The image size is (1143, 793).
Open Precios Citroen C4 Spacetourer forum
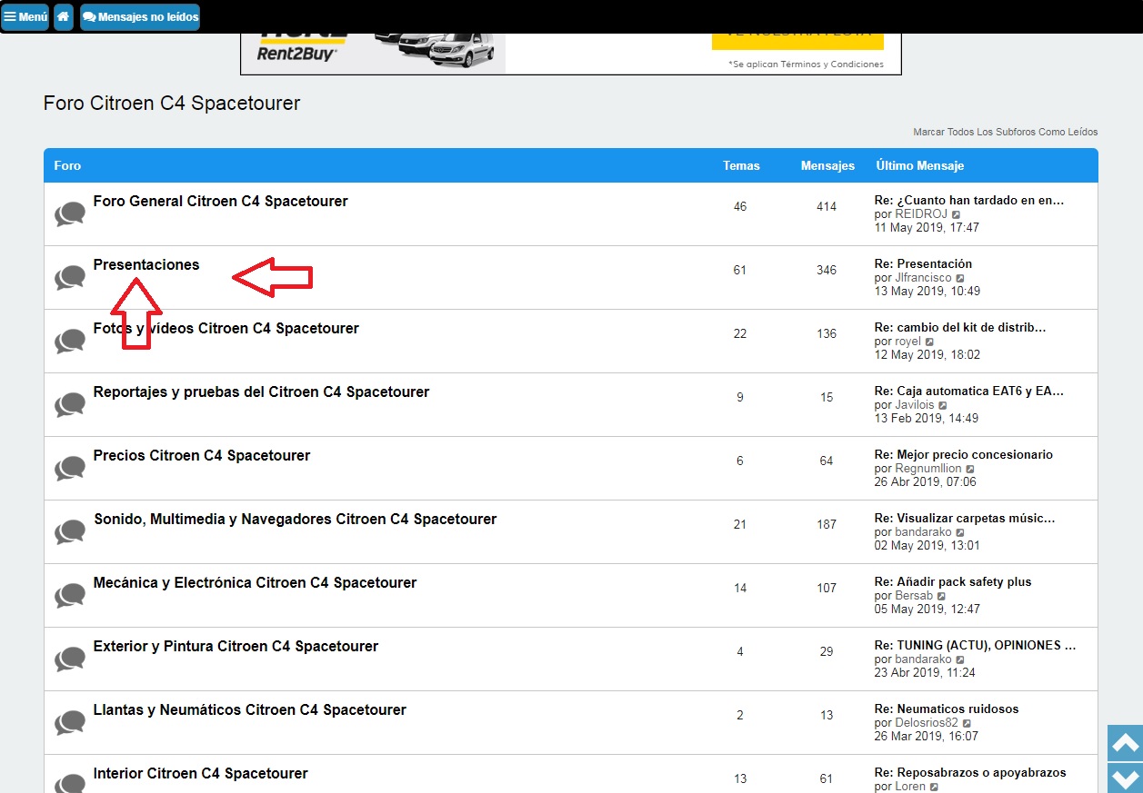click(x=202, y=456)
